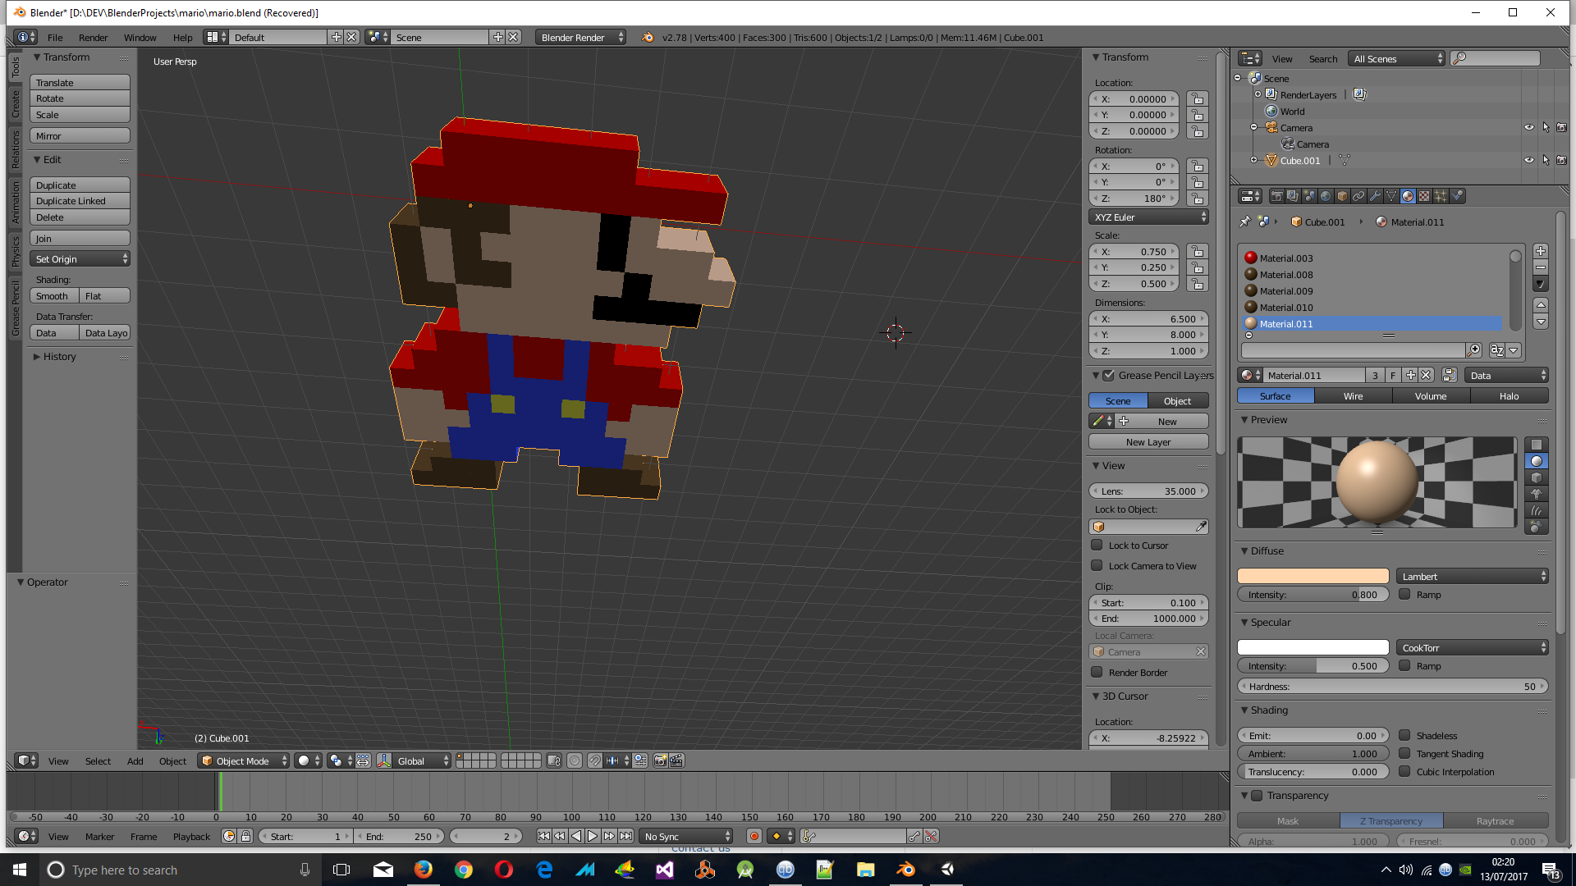
Task: Enable Render Border checkbox
Action: [1097, 672]
